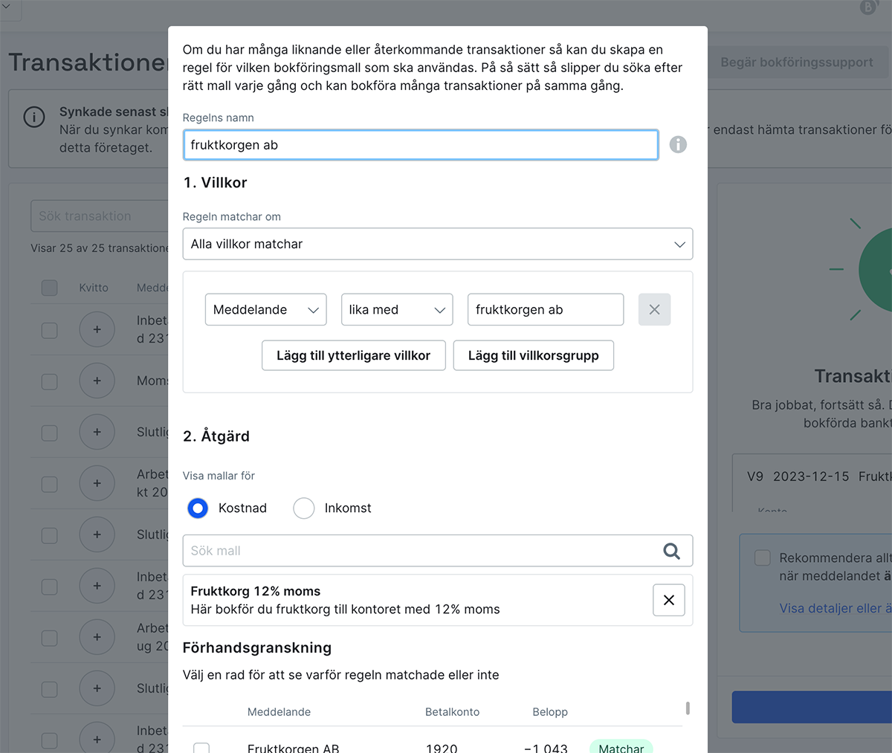Click the Regelns namn text field
Screen dimensions: 892x753
coord(420,145)
